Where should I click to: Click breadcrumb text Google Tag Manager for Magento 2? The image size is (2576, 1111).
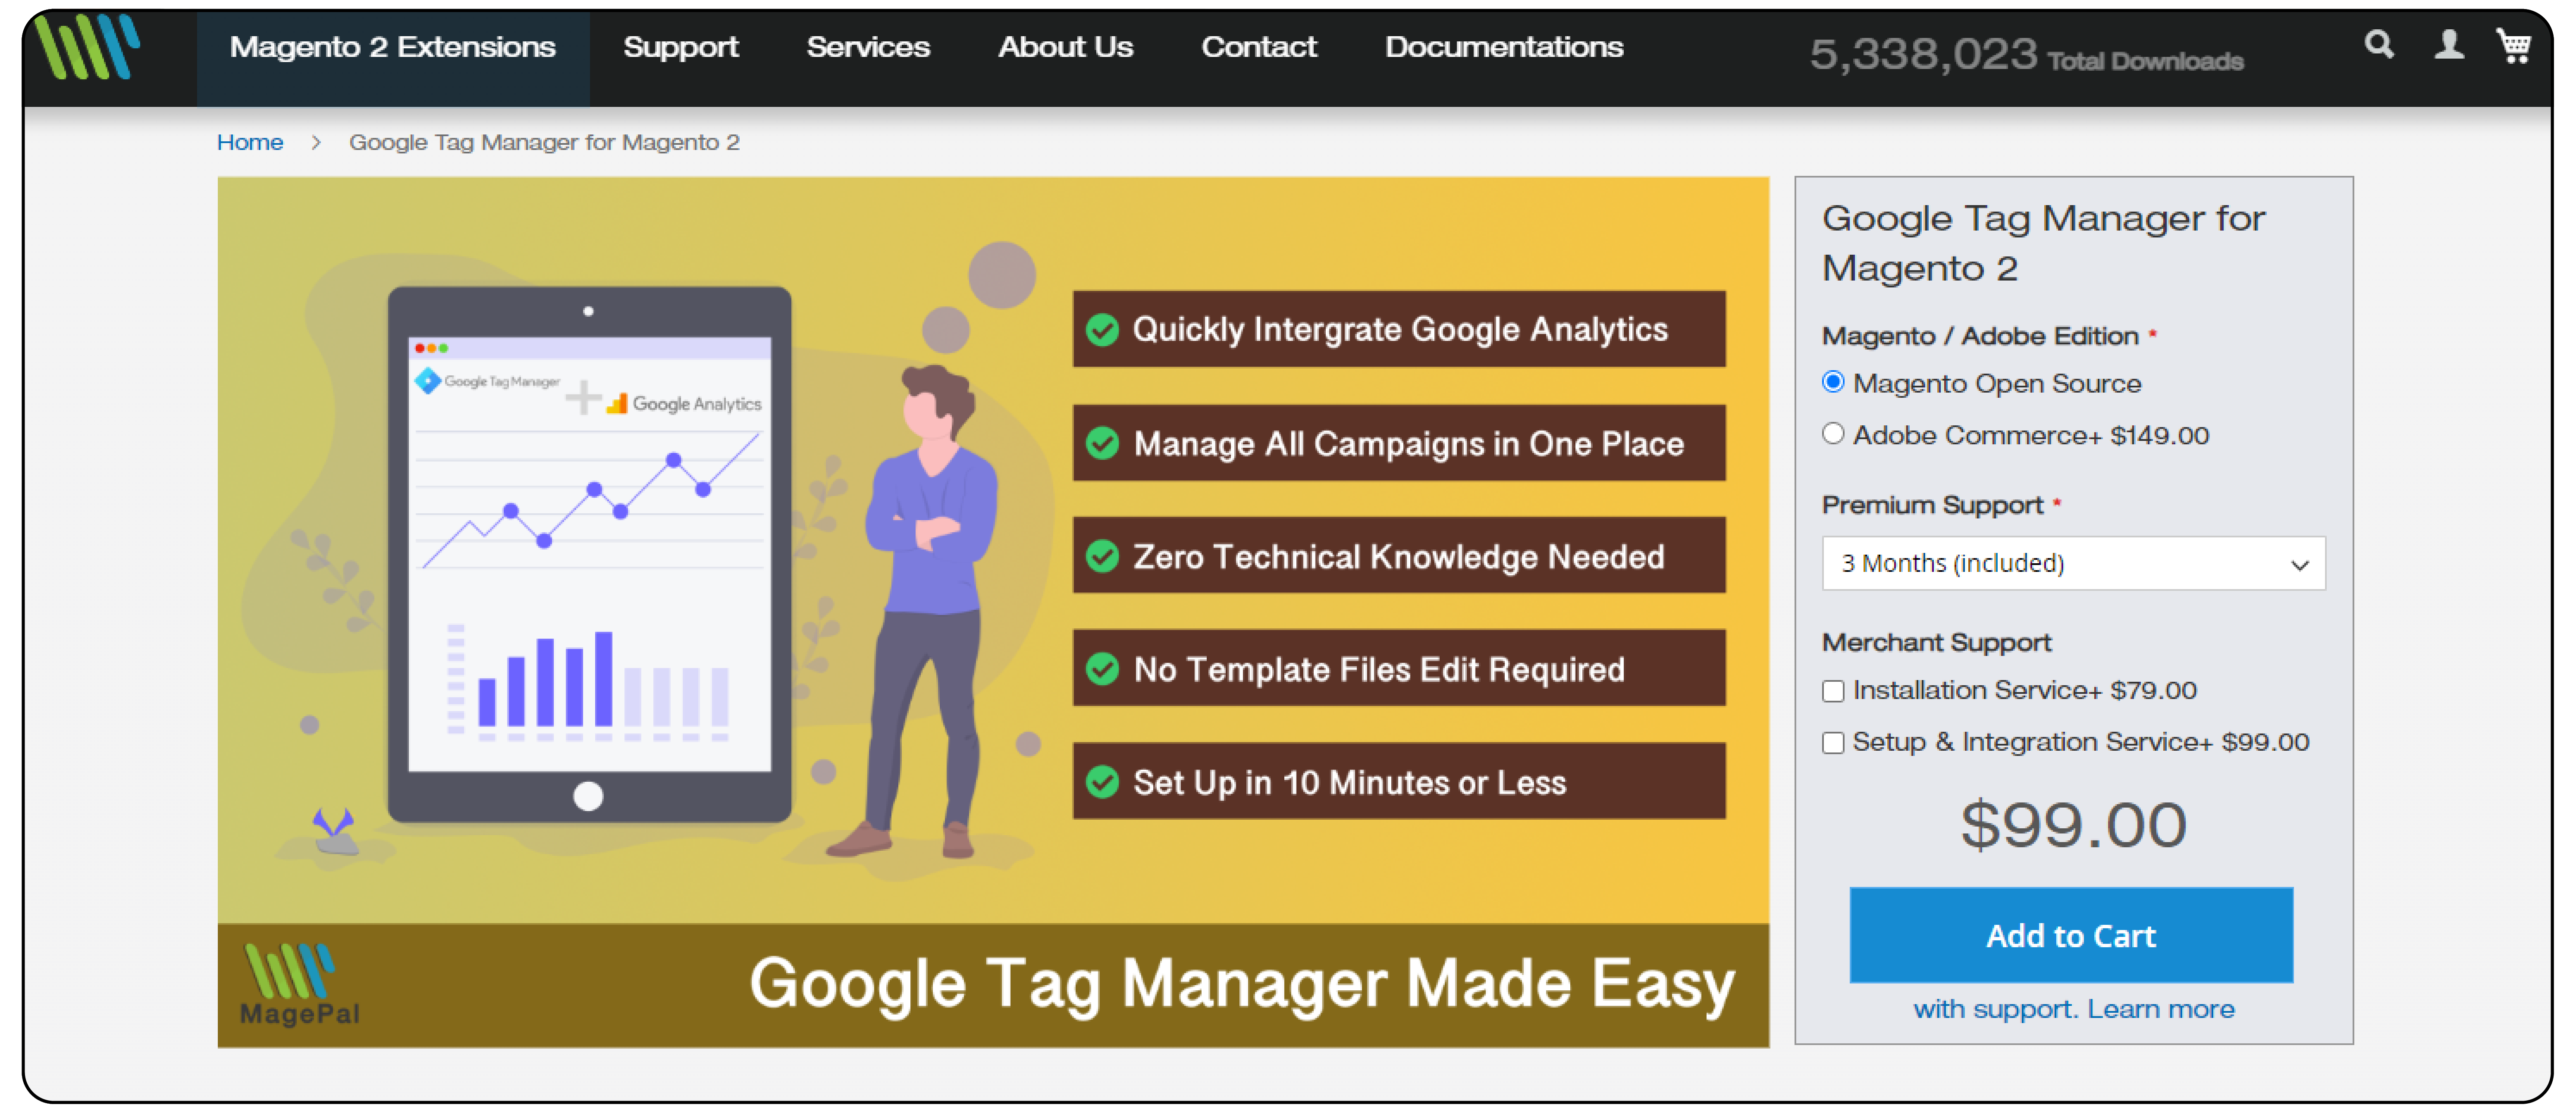tap(544, 143)
